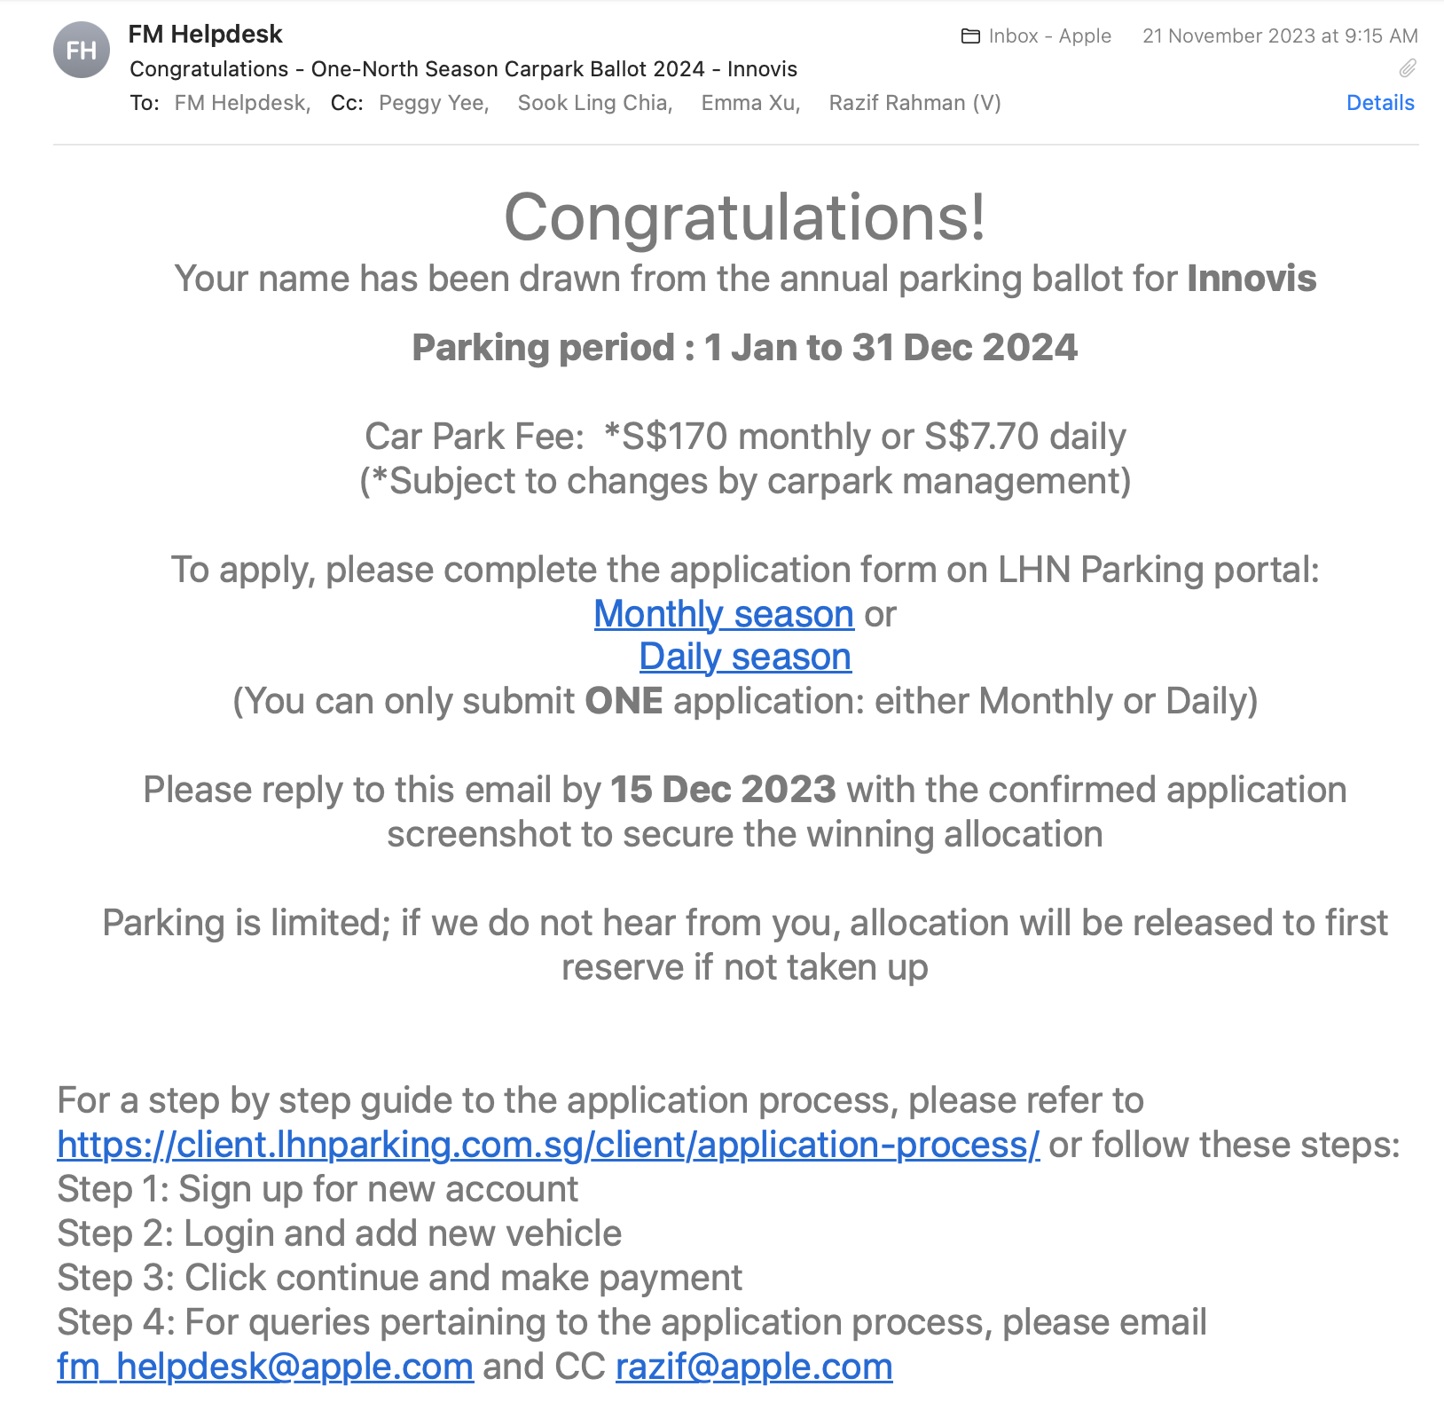Click Peggy Yee in the Cc field
This screenshot has height=1402, width=1444.
434,103
